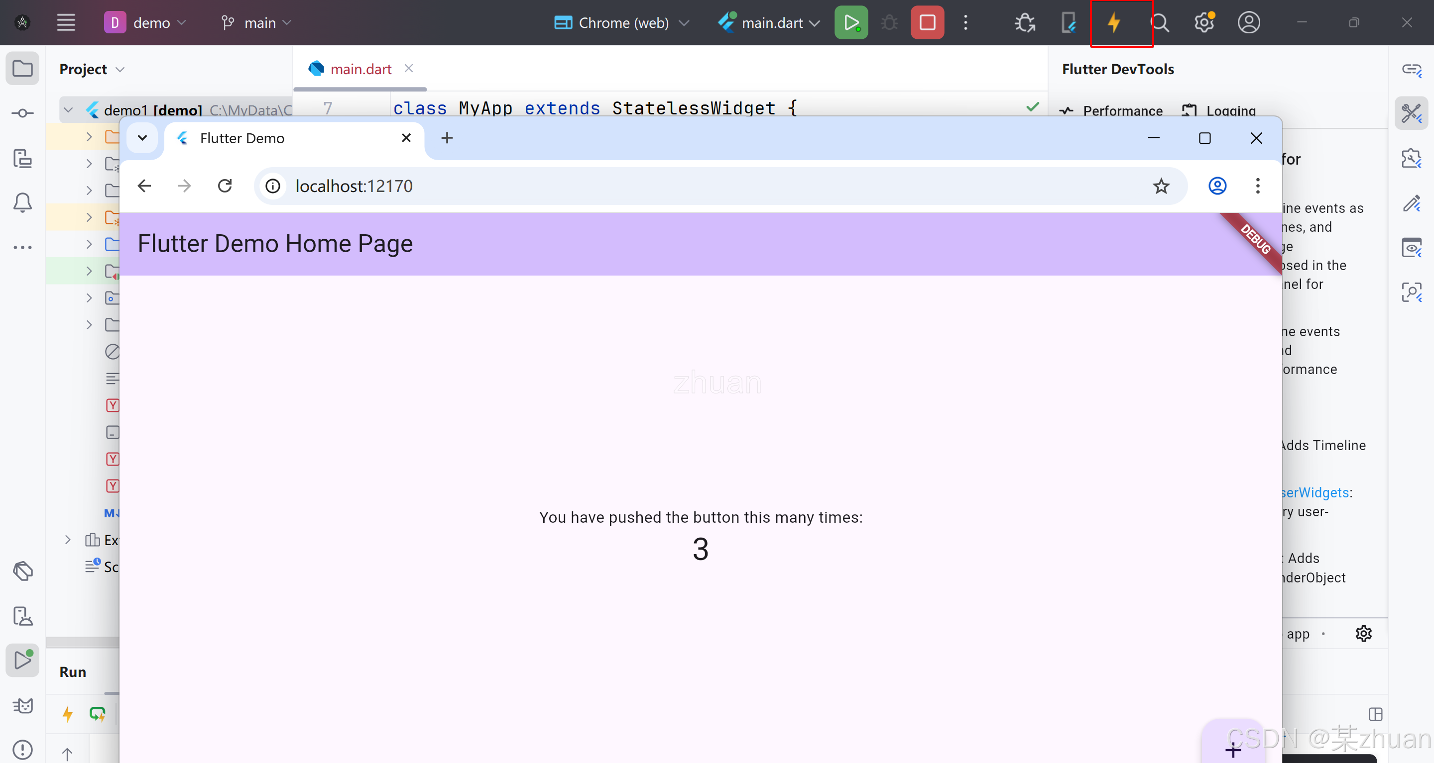The width and height of the screenshot is (1434, 763).
Task: Open the Commit tool window icon
Action: point(22,113)
